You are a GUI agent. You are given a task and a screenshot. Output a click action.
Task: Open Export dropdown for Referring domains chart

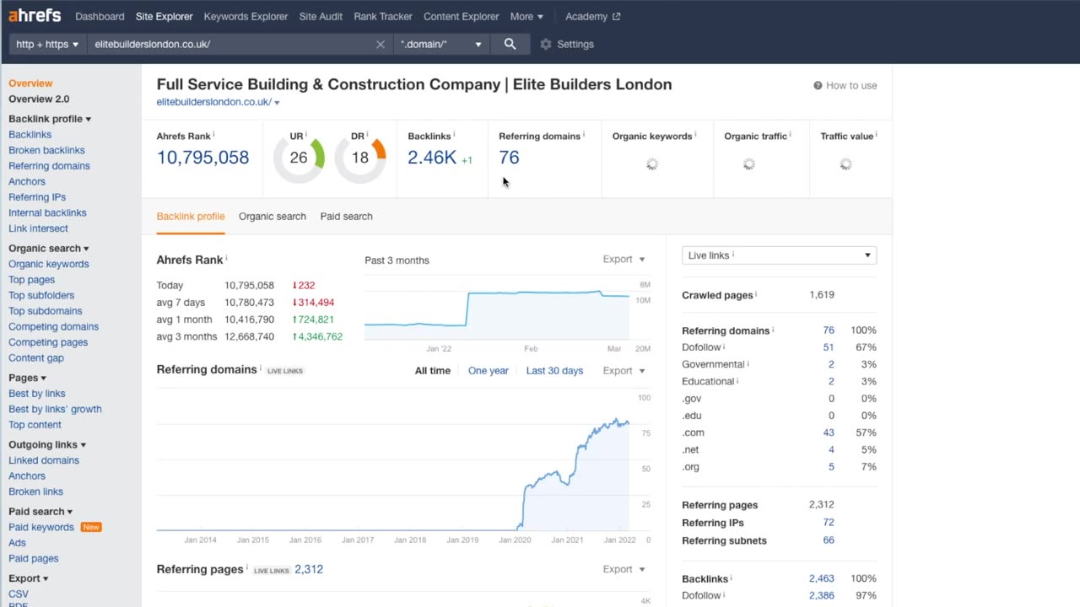tap(624, 371)
